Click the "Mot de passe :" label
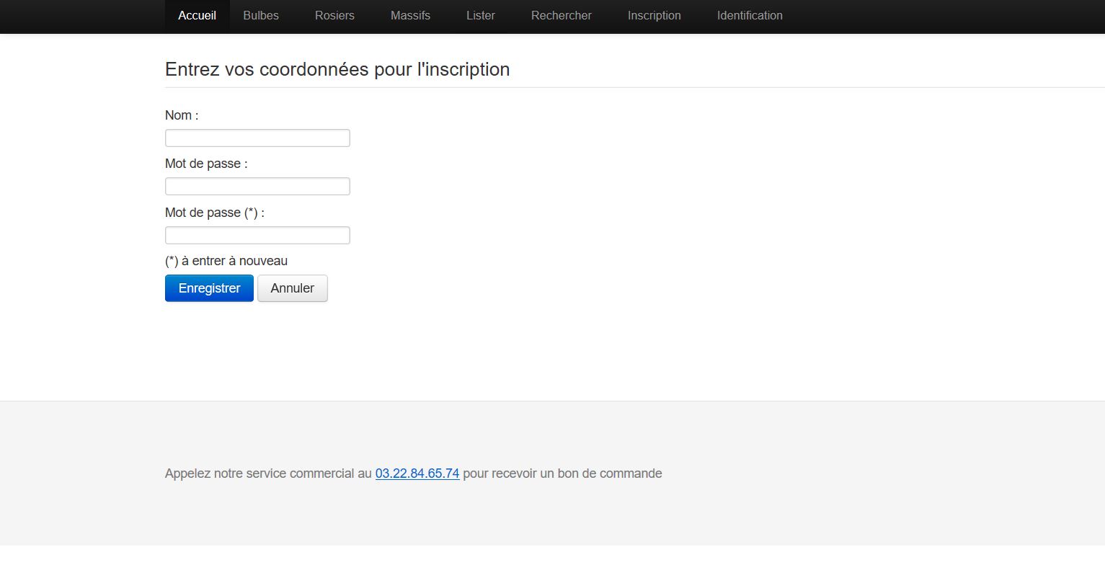The width and height of the screenshot is (1105, 565). (x=206, y=164)
